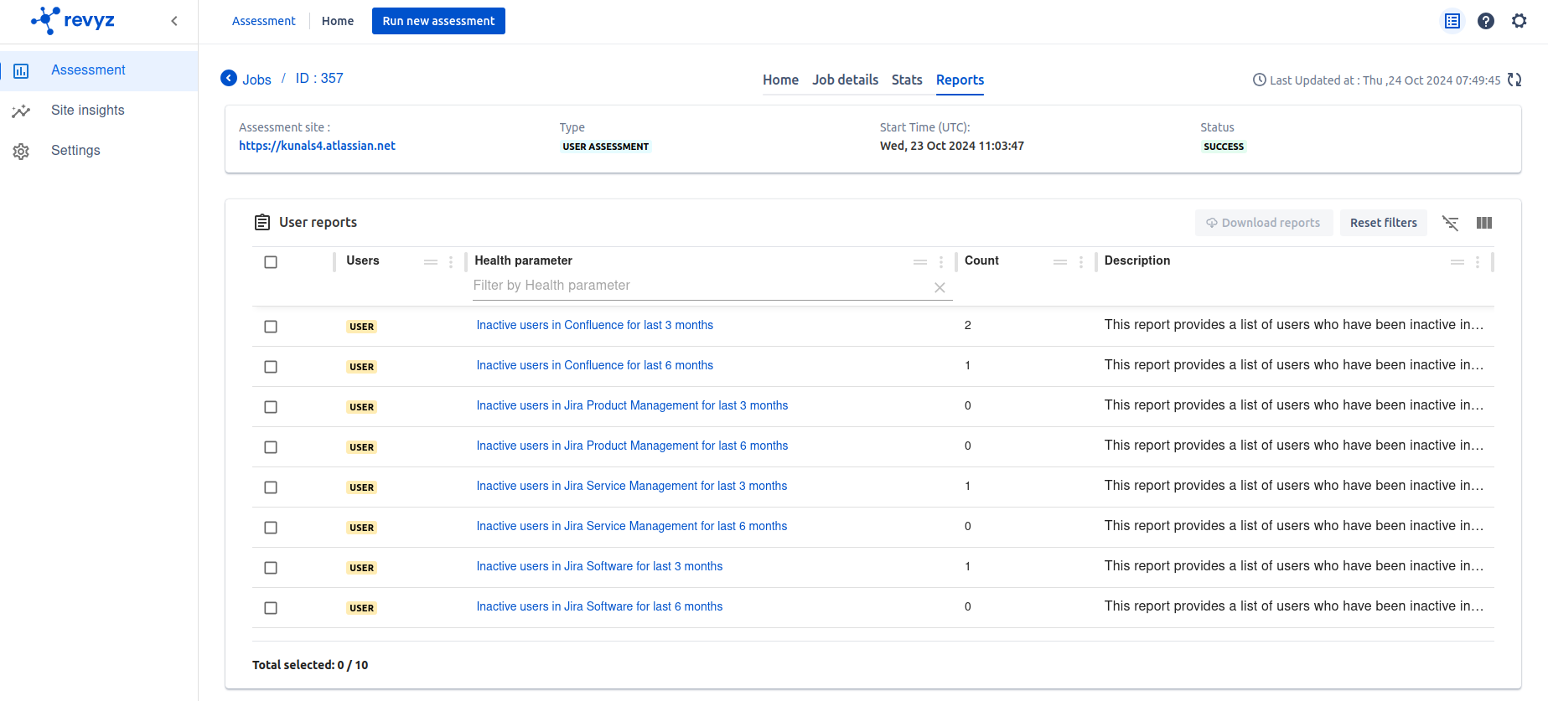The width and height of the screenshot is (1548, 701).
Task: Check the Jira Service Management 6 months row
Action: pos(271,528)
